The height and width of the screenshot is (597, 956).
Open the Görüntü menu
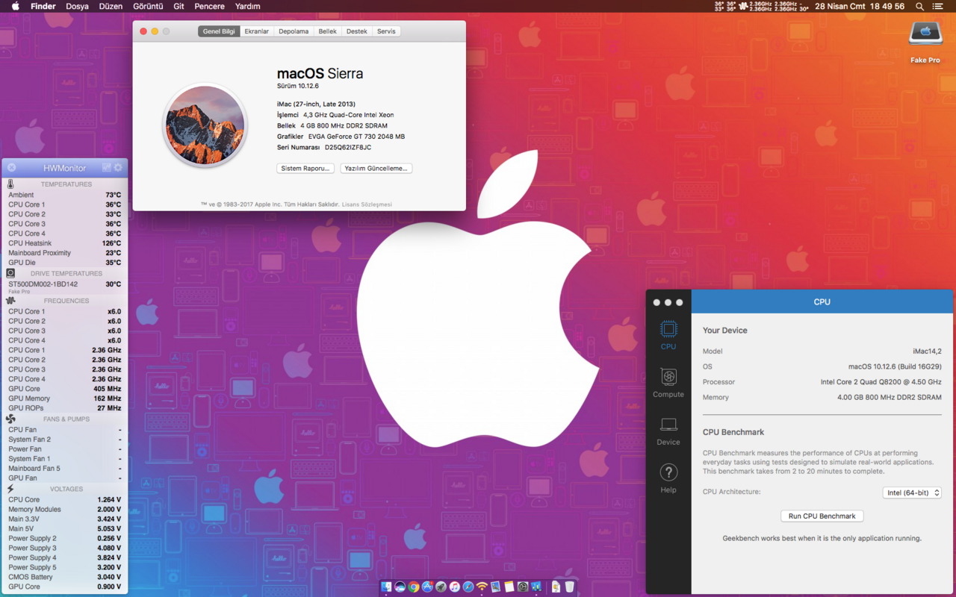(148, 6)
